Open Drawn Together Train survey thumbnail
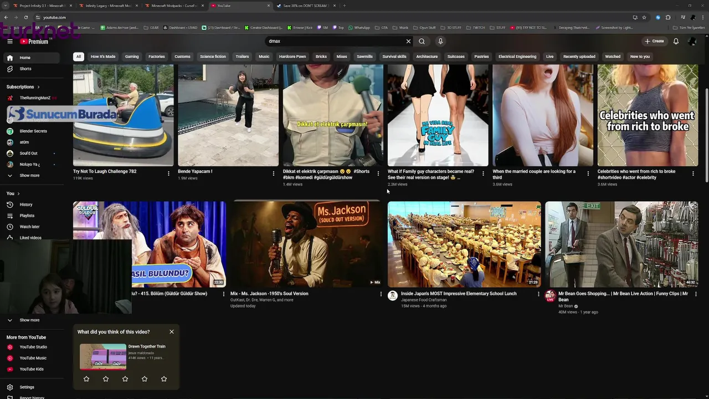 click(103, 357)
